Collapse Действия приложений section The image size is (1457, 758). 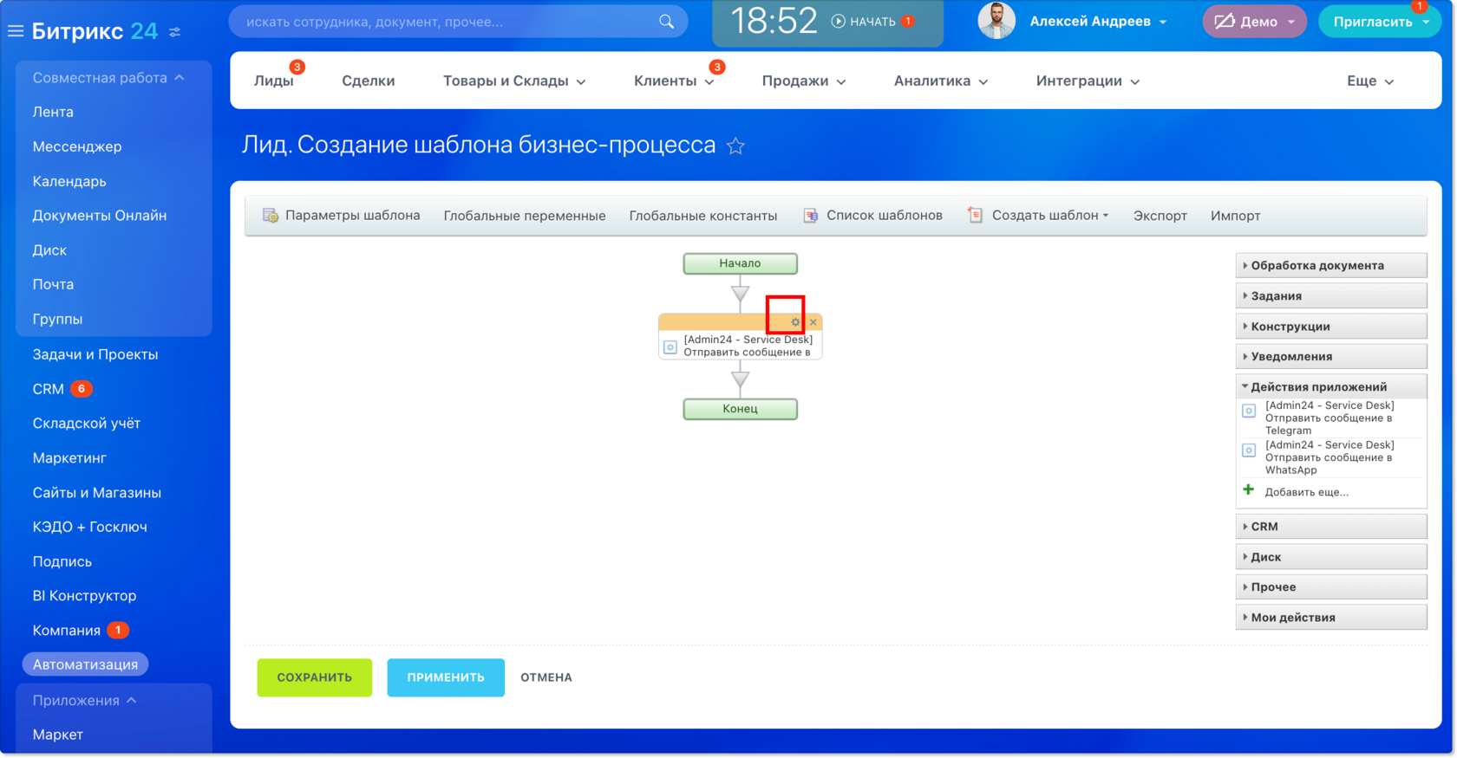(x=1331, y=387)
